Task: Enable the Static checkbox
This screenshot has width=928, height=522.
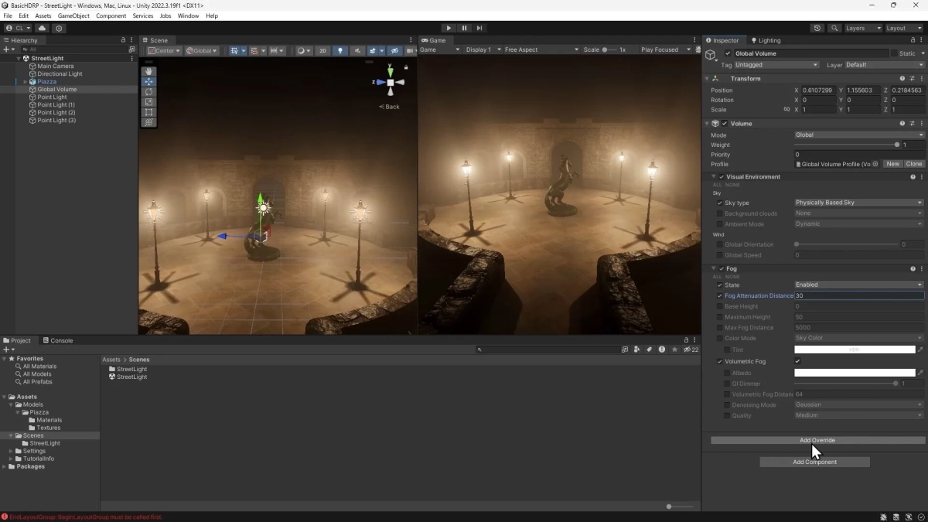Action: click(895, 53)
